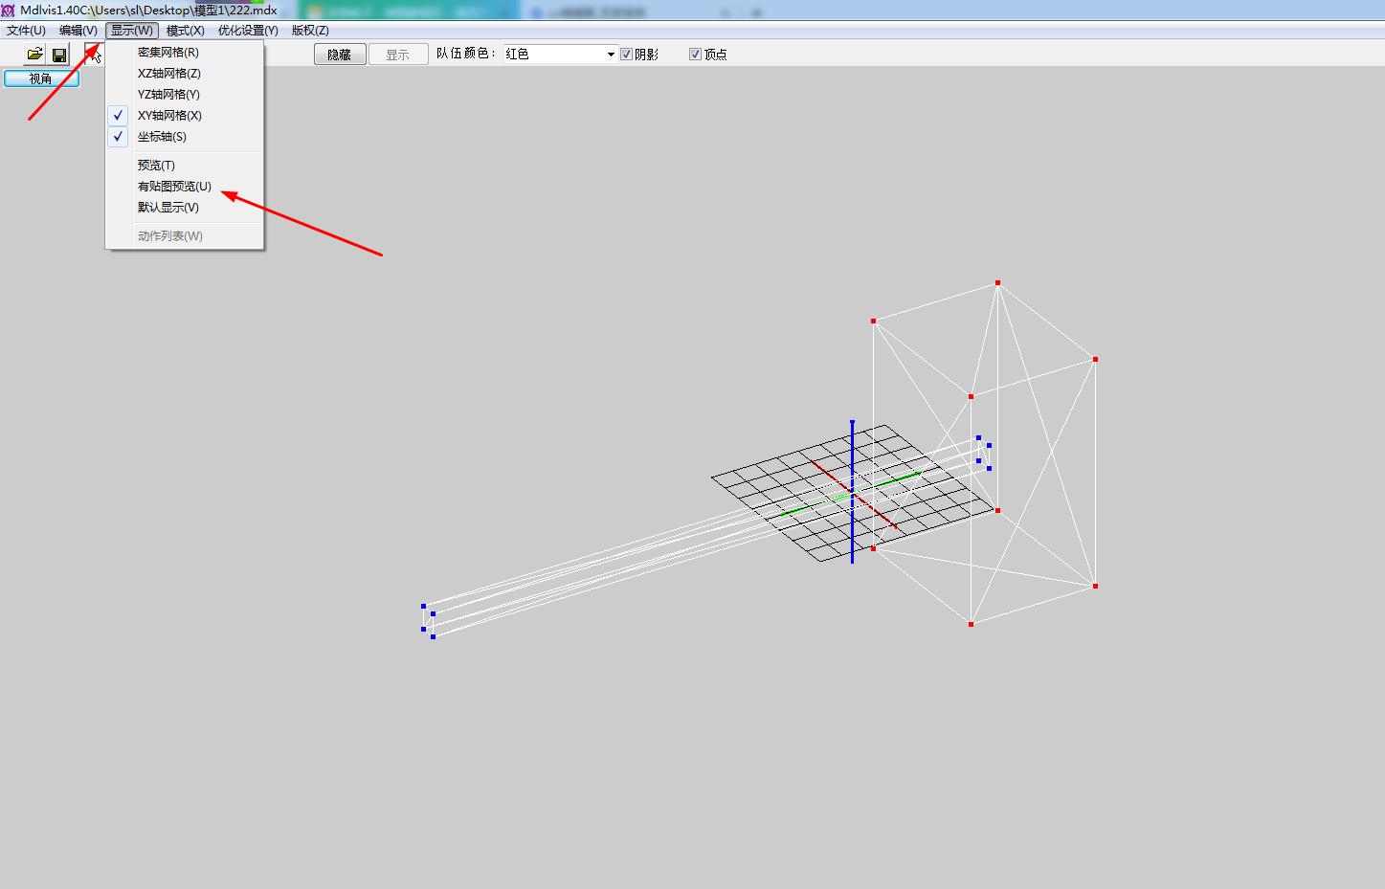Viewport: 1385px width, 889px height.
Task: Collapse the open 显示(W) menu
Action: [131, 31]
